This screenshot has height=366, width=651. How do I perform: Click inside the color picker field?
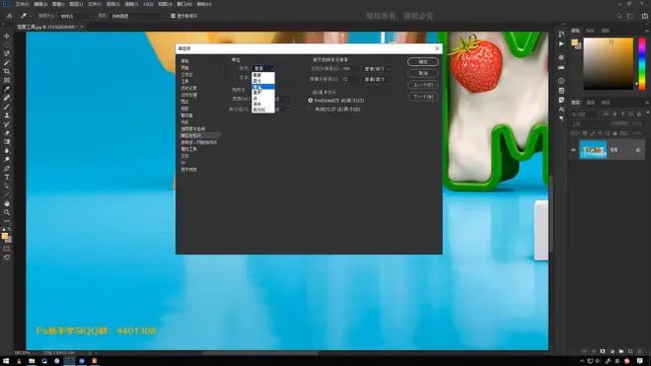(609, 63)
